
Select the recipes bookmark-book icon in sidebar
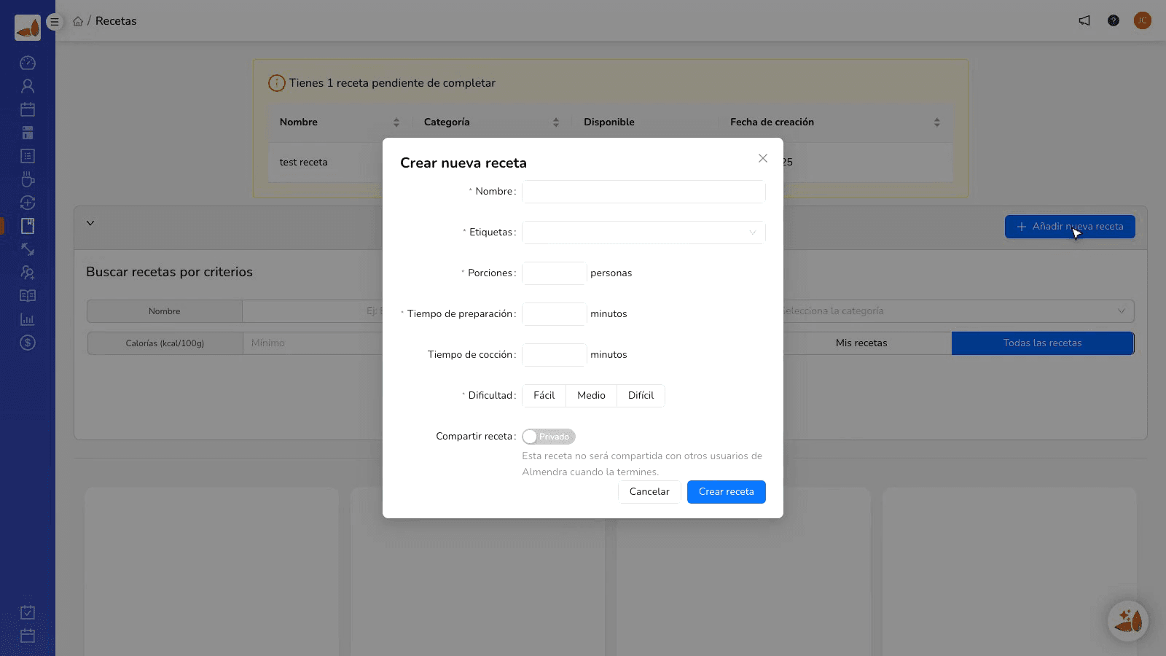(28, 226)
